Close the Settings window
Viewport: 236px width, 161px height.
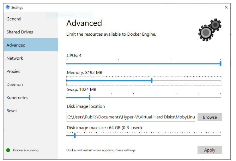click(x=226, y=7)
